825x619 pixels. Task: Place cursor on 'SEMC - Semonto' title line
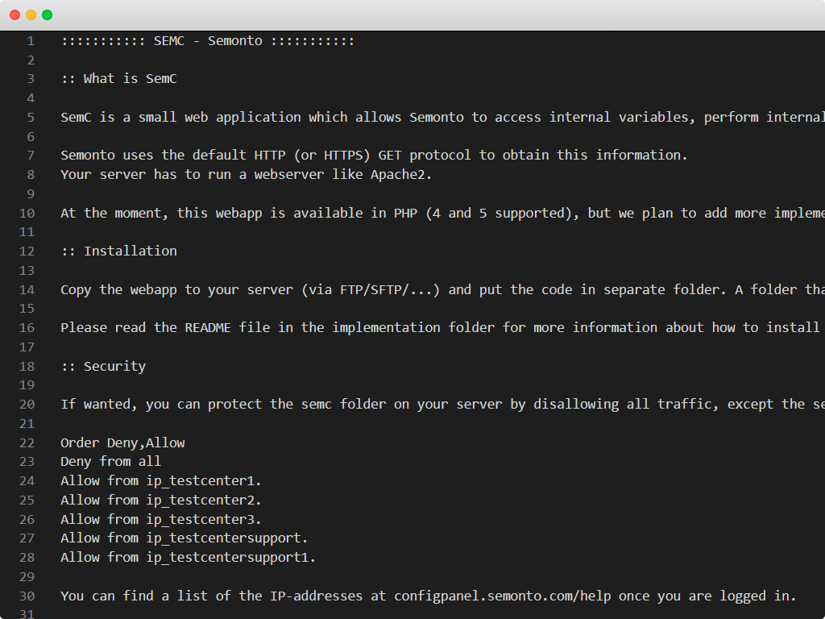click(x=207, y=40)
